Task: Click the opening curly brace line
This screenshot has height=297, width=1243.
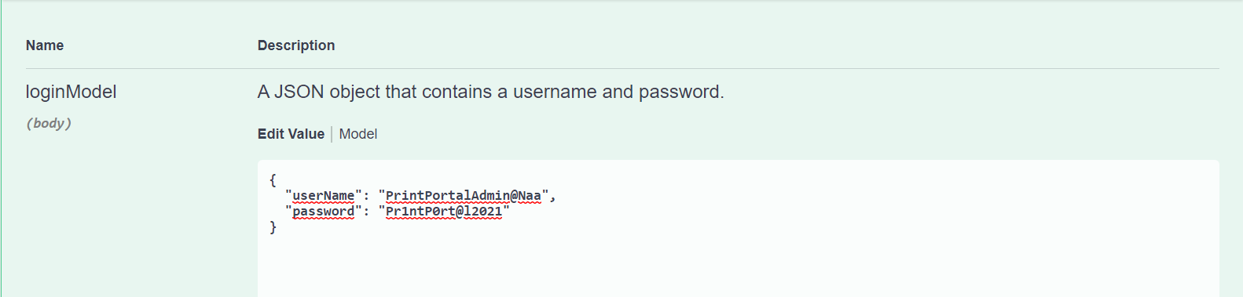Action: [273, 180]
